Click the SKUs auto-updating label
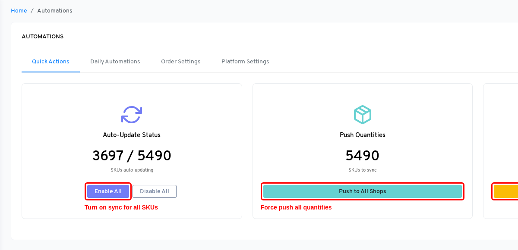The image size is (518, 250). point(132,170)
